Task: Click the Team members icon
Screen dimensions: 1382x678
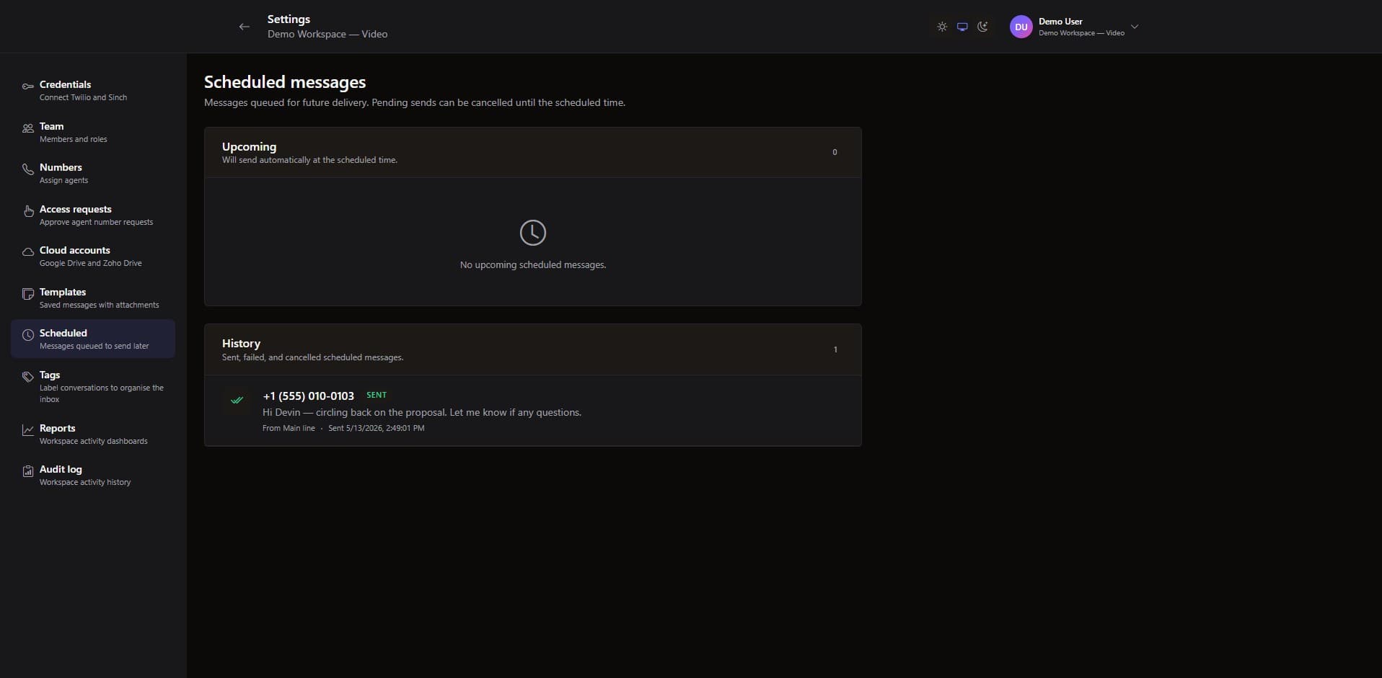Action: pos(28,128)
